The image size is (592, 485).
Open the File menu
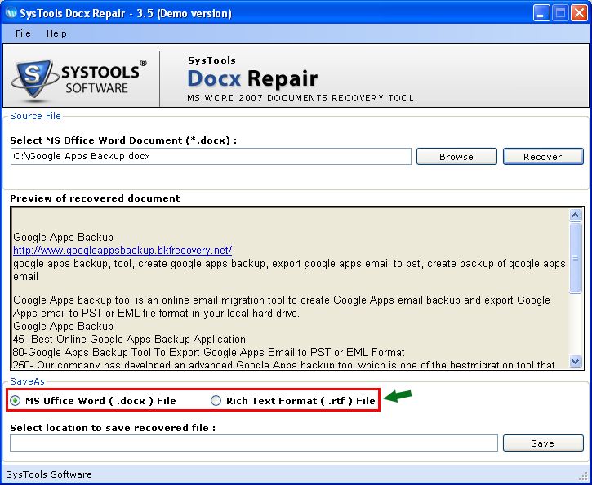23,33
